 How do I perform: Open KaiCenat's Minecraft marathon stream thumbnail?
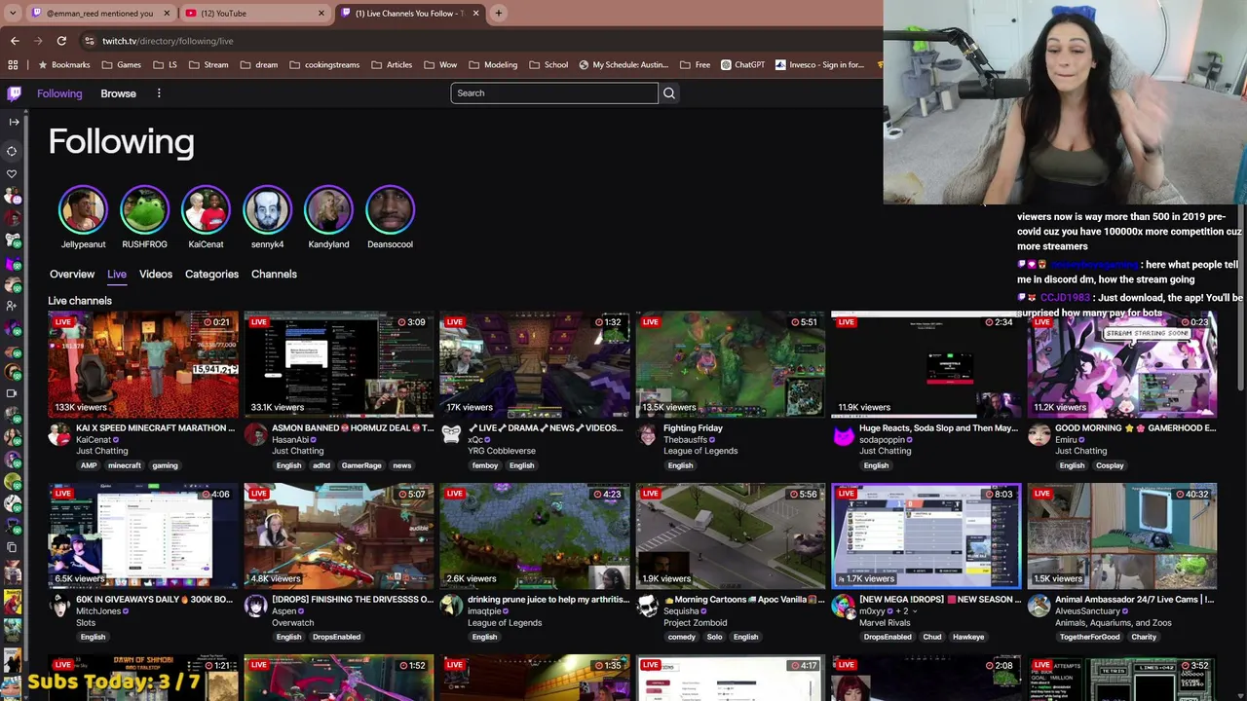click(x=143, y=364)
